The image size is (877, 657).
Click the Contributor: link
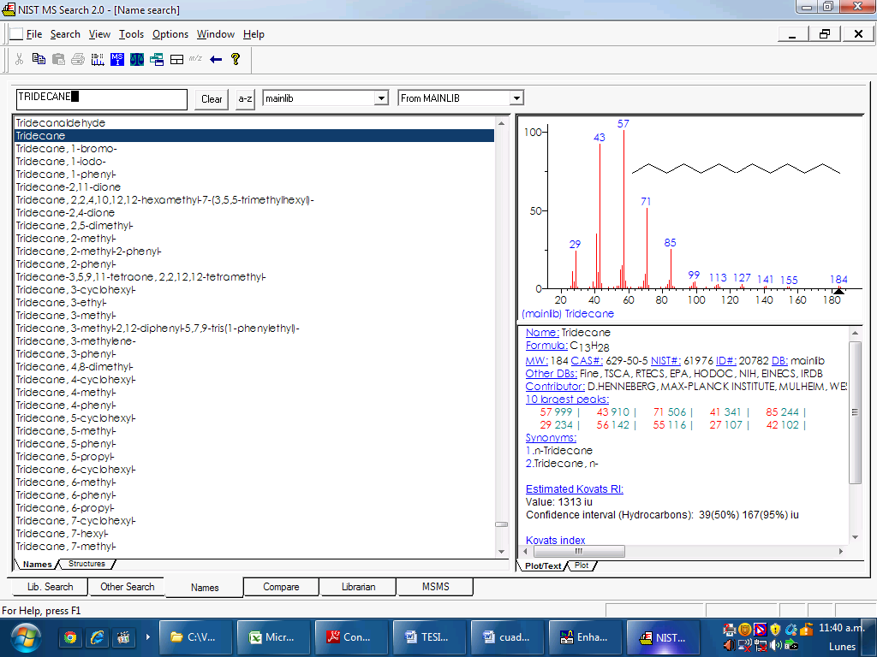click(x=555, y=387)
